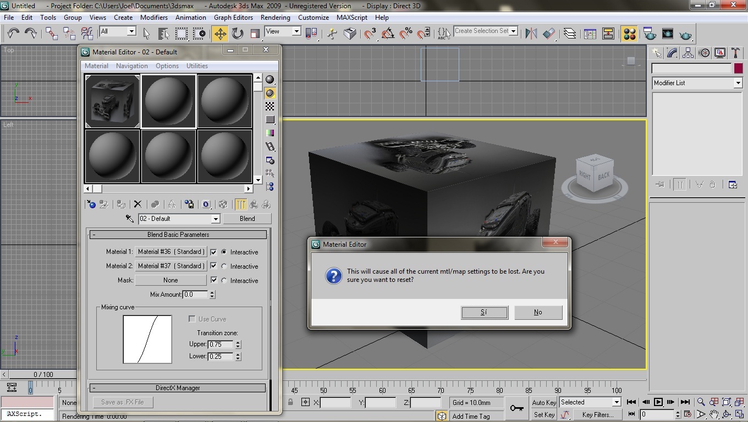Toggle the Mask enable checkbox

(x=213, y=280)
